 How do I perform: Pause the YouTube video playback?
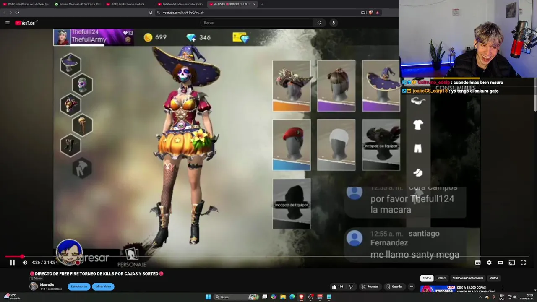(x=12, y=263)
